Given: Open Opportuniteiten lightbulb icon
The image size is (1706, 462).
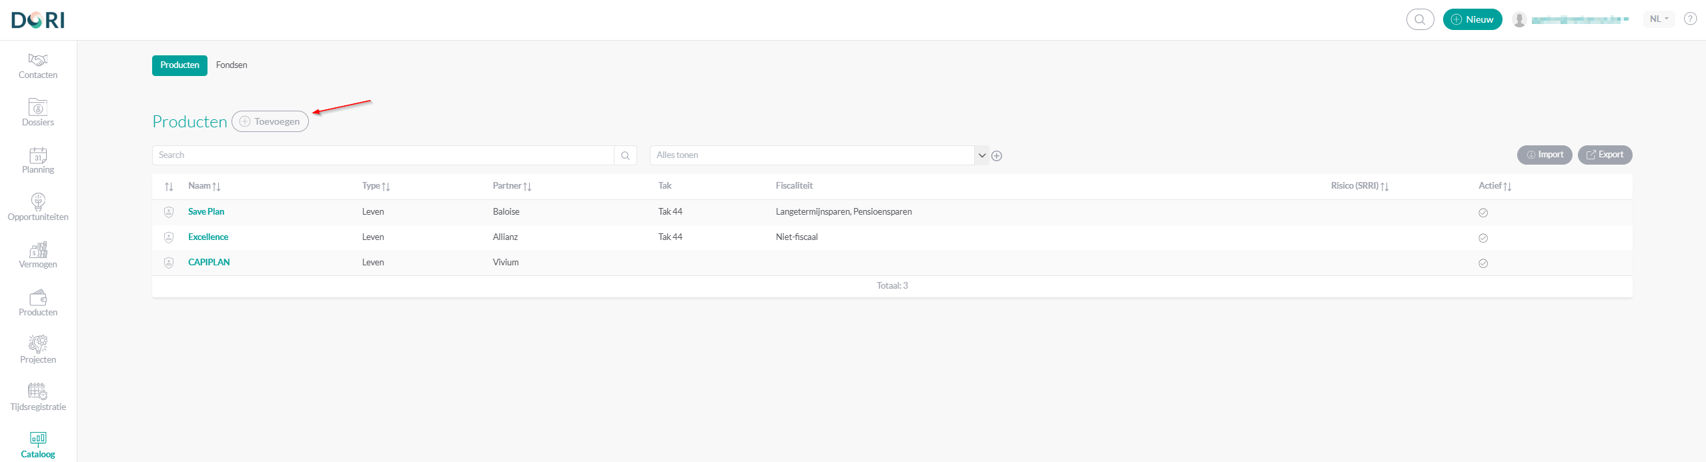Looking at the screenshot, I should [38, 202].
